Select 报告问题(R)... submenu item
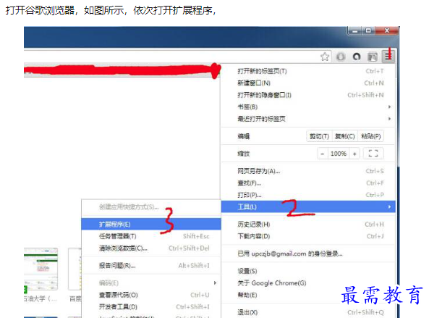The width and height of the screenshot is (429, 318). pos(151,265)
